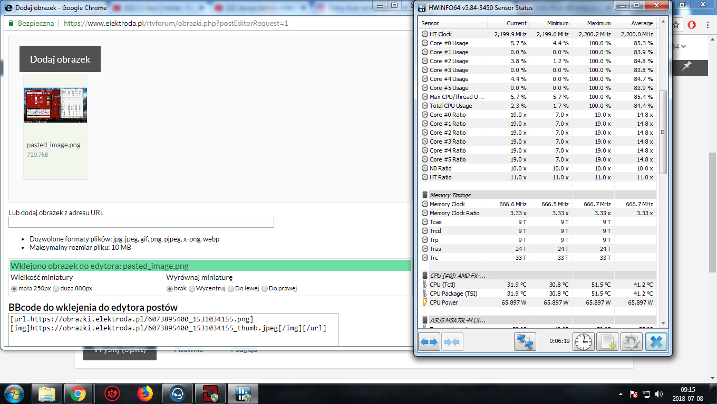Click the Average column header
The image size is (717, 404).
[x=635, y=23]
